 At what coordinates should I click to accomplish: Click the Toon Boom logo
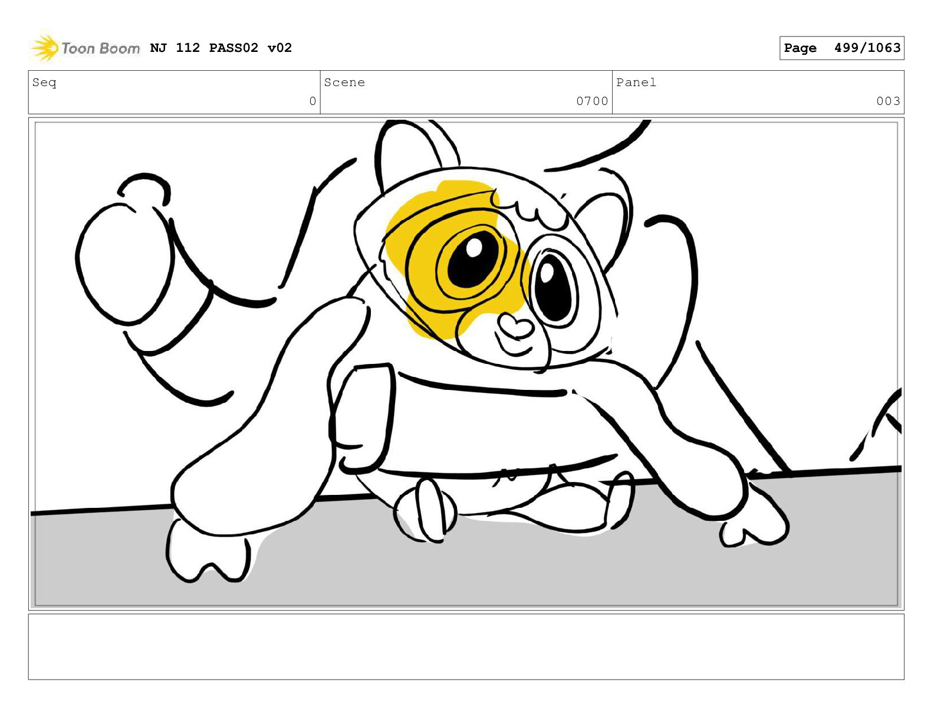pyautogui.click(x=85, y=48)
